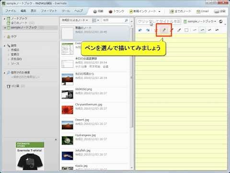Click the note title input field
Viewport: 230px width, 173px height.
tap(159, 21)
